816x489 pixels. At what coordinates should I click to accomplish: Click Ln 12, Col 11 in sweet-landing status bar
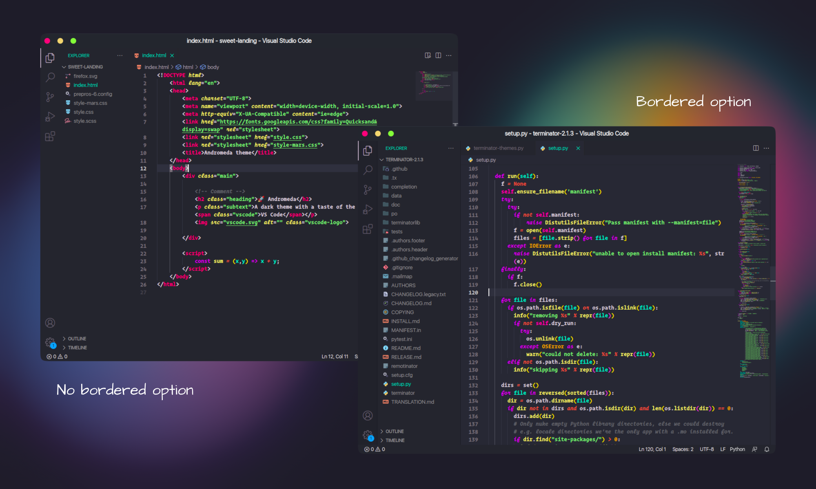point(335,357)
